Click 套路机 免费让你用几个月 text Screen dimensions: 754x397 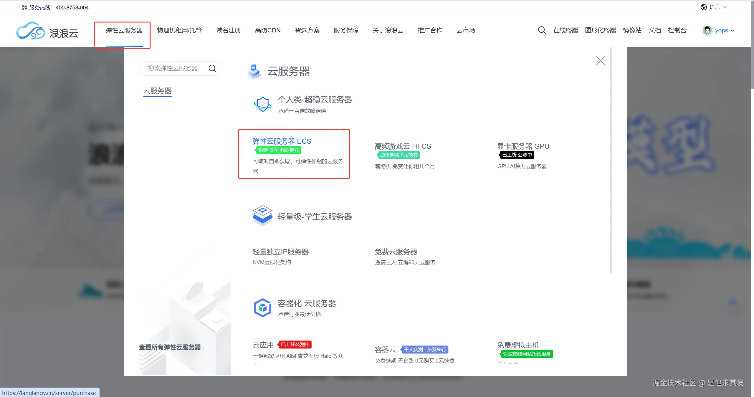tap(405, 166)
